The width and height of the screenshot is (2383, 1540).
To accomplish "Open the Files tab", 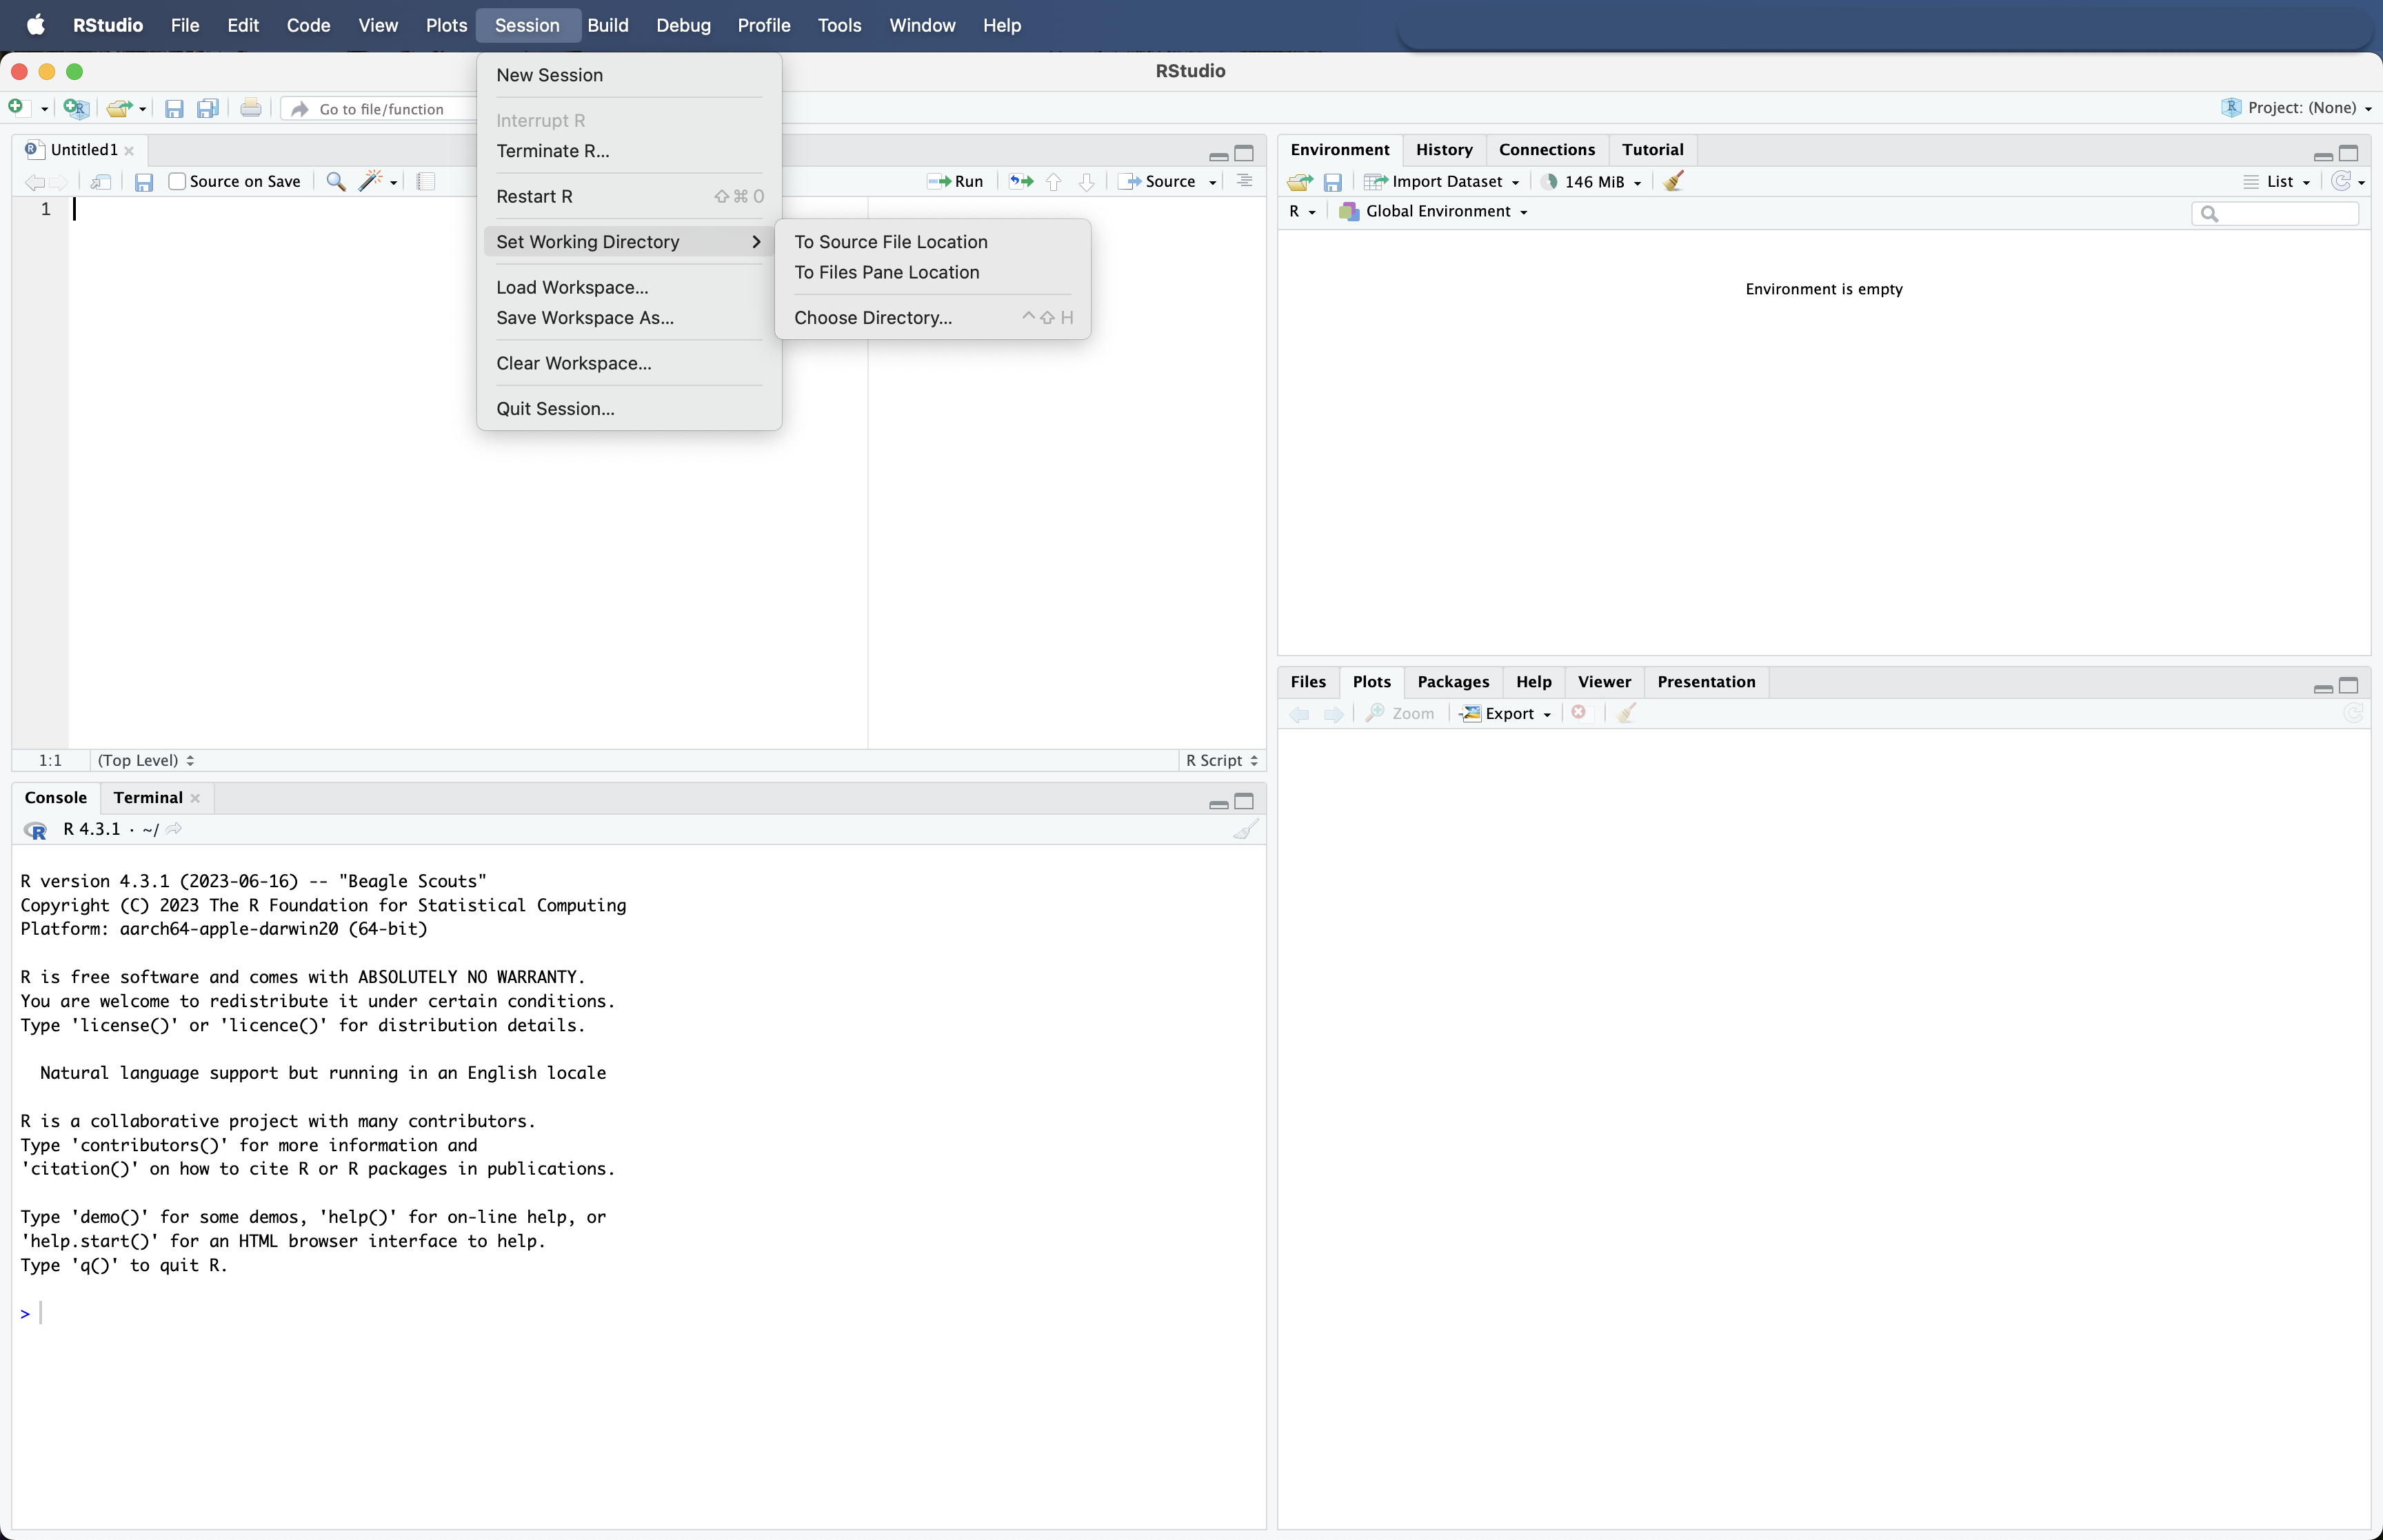I will click(1307, 682).
